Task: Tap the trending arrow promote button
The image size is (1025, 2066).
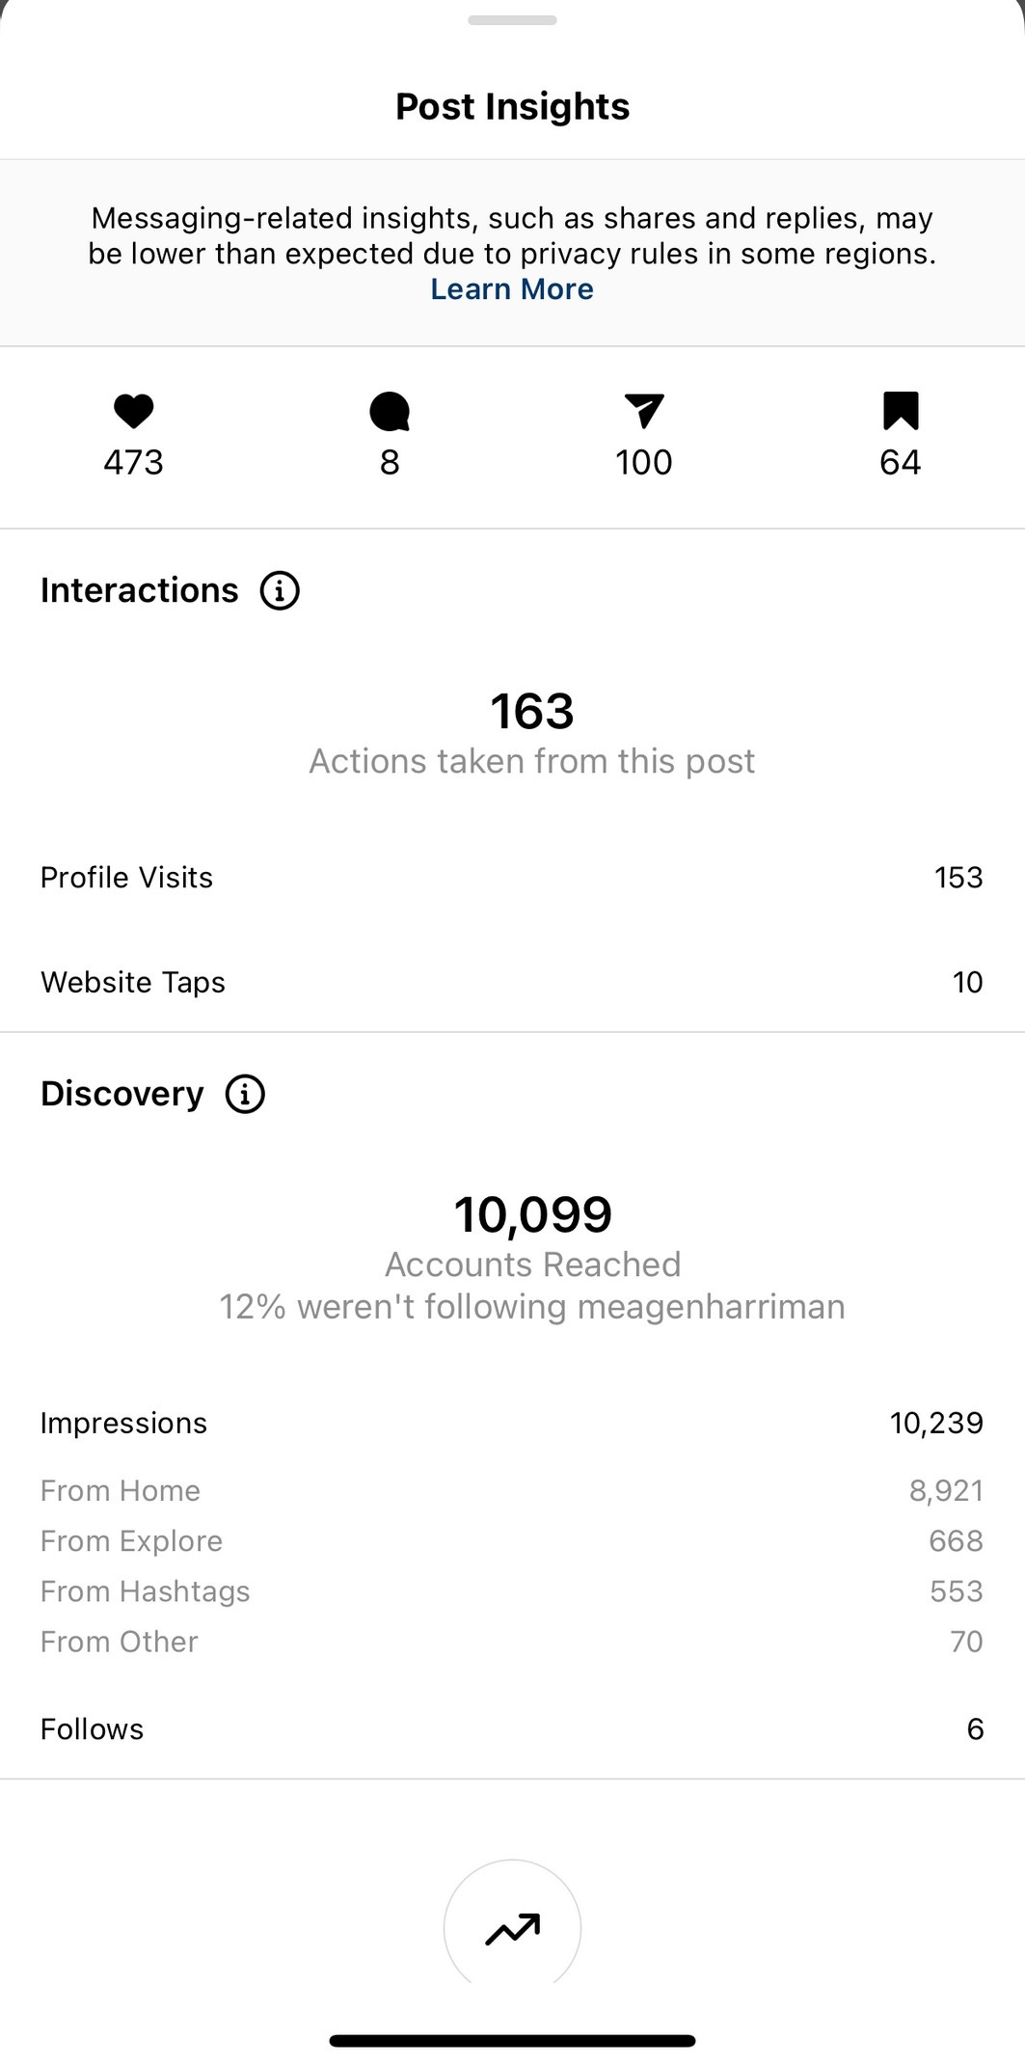Action: coord(512,1928)
